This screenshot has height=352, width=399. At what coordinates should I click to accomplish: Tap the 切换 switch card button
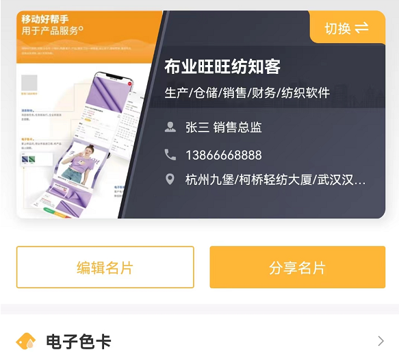click(347, 27)
